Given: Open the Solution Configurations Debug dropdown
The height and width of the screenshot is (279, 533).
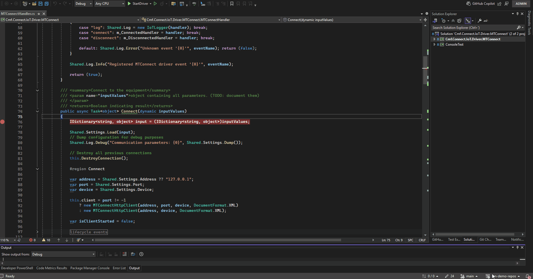Looking at the screenshot, I should [x=84, y=4].
